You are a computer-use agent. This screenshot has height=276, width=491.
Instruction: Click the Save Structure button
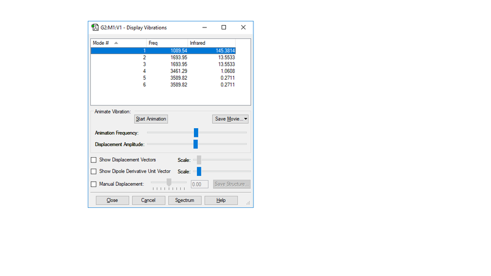pos(232,184)
